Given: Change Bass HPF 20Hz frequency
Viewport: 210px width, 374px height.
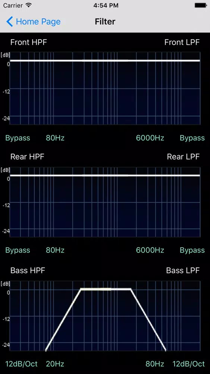Looking at the screenshot, I should click(x=55, y=364).
